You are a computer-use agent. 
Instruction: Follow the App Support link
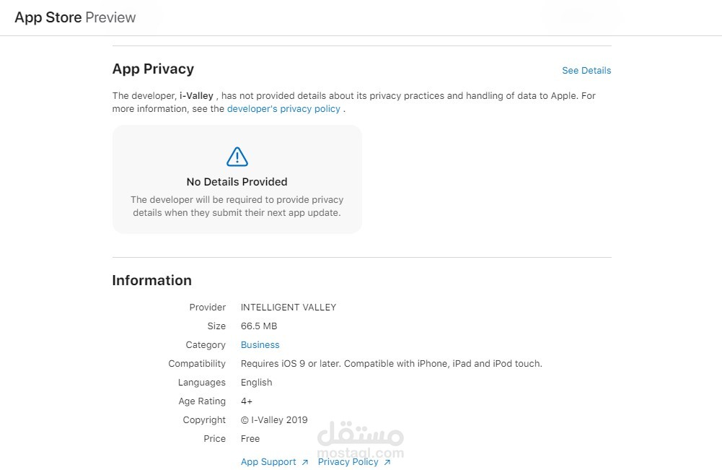tap(268, 462)
